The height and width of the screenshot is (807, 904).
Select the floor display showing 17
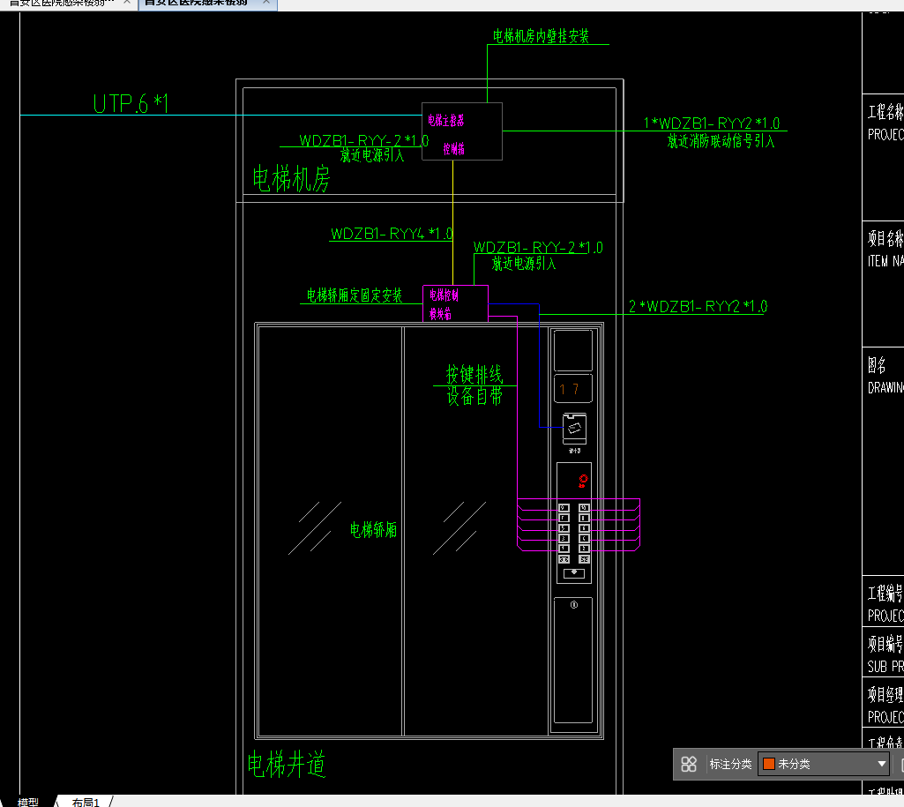coord(572,389)
